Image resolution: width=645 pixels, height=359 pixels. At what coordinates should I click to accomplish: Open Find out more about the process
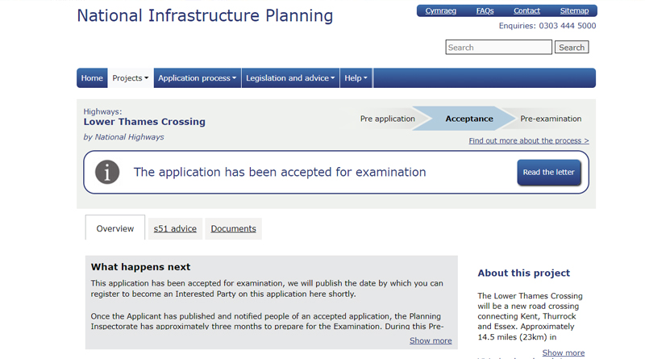point(529,141)
